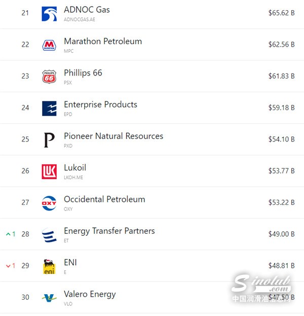Click the Valero Energy V logo

49,298
